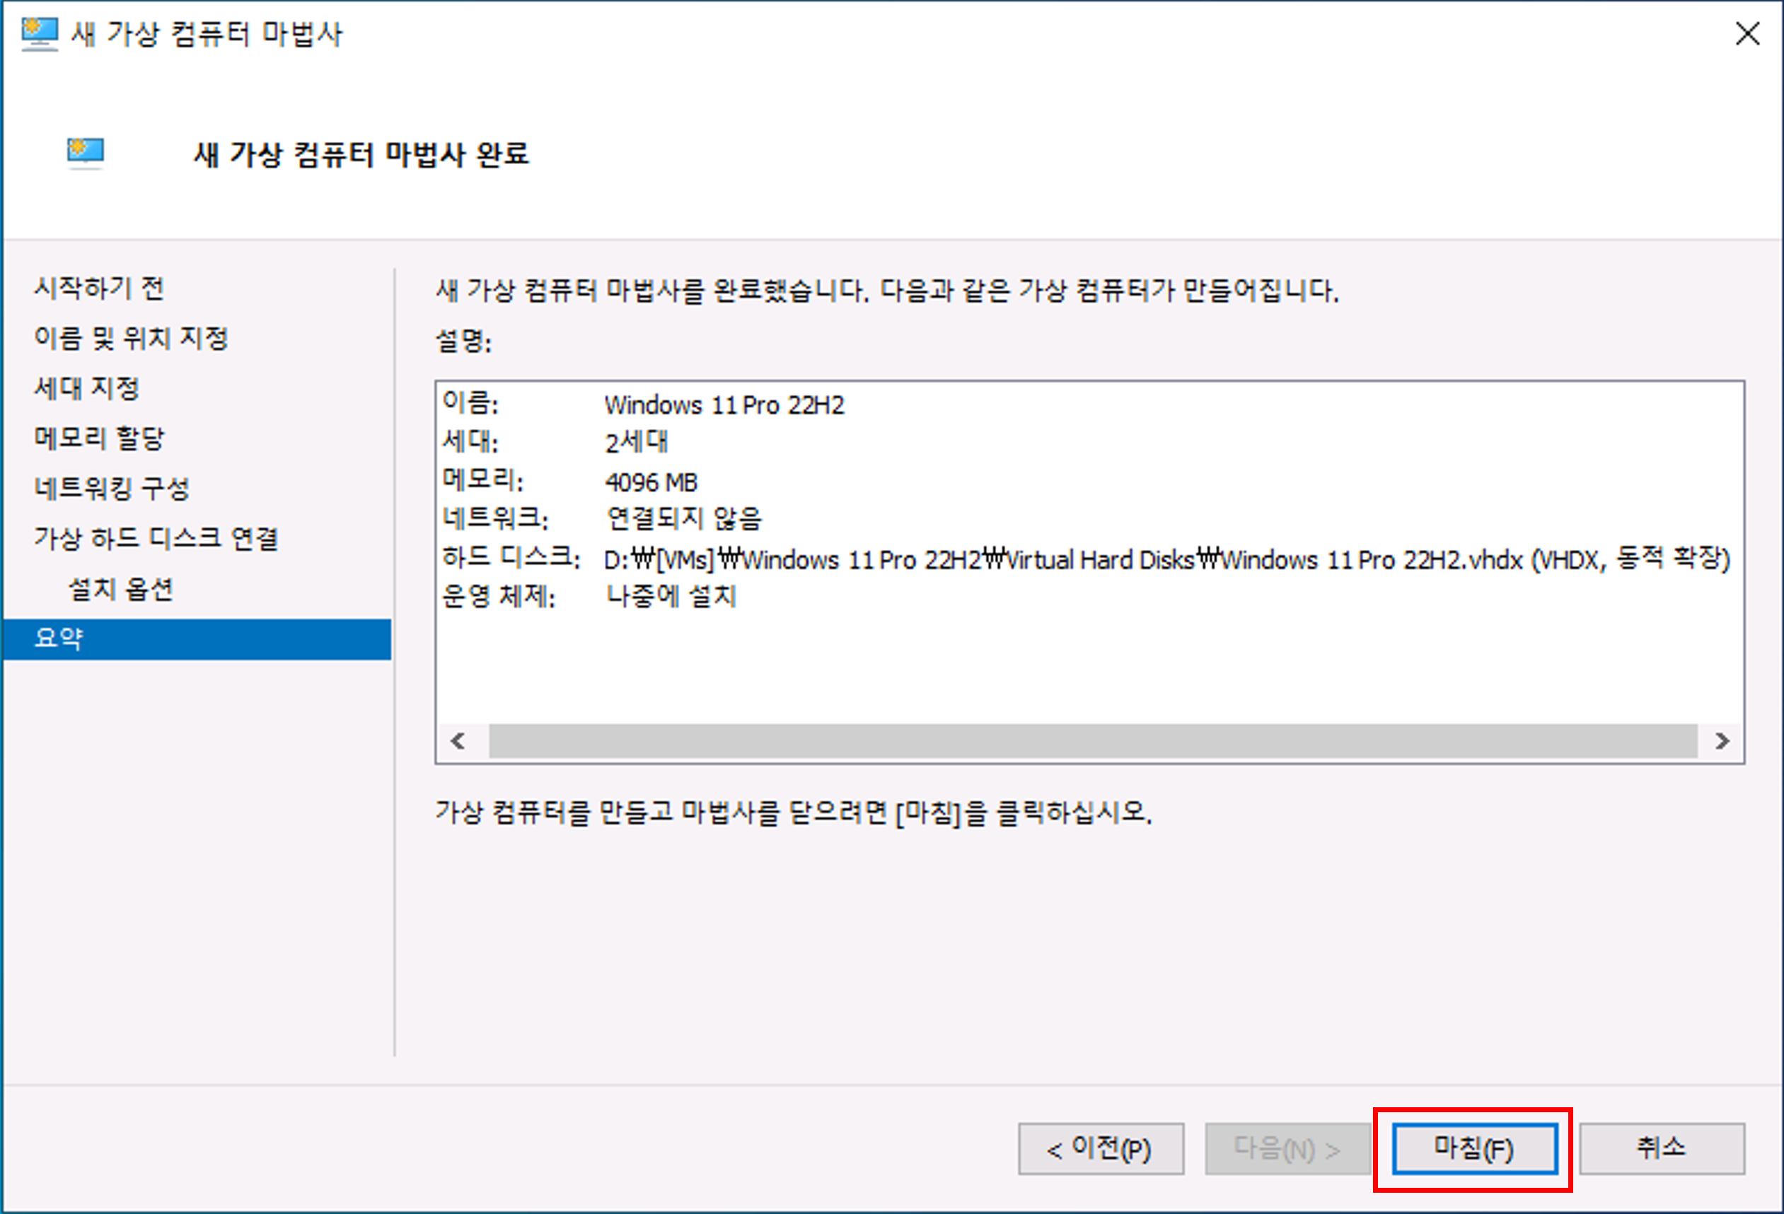
Task: Click the Windows 11 Pro 22H2 name line
Action: pyautogui.click(x=724, y=404)
